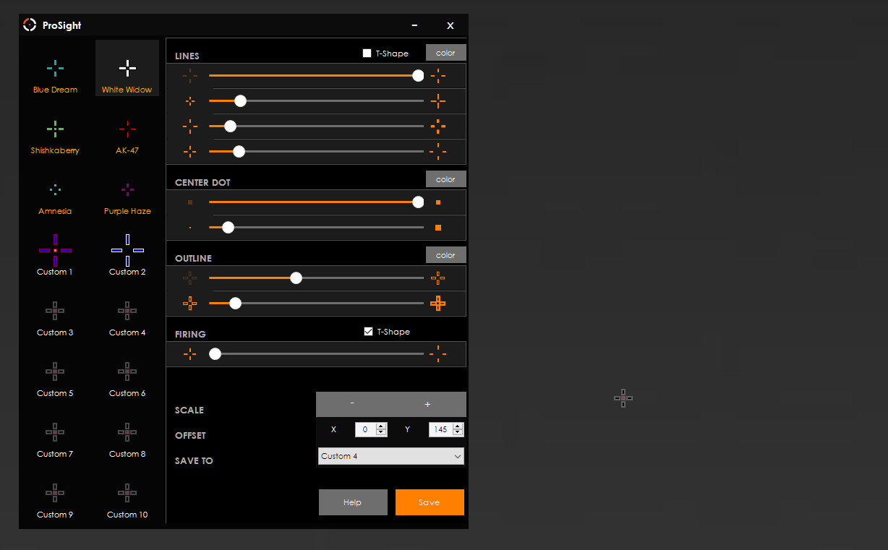The width and height of the screenshot is (888, 550).
Task: Open the Lines color picker
Action: pos(445,53)
